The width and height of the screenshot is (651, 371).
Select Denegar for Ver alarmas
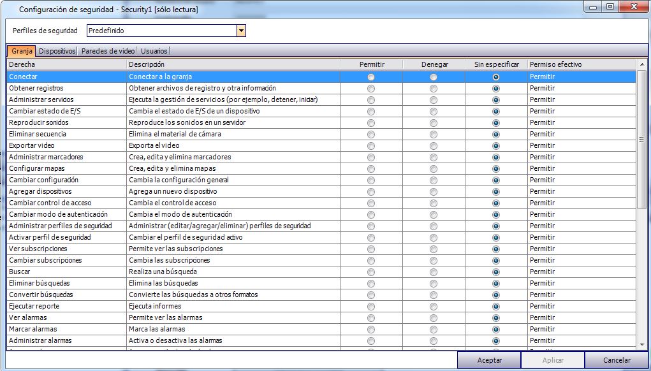pos(434,318)
